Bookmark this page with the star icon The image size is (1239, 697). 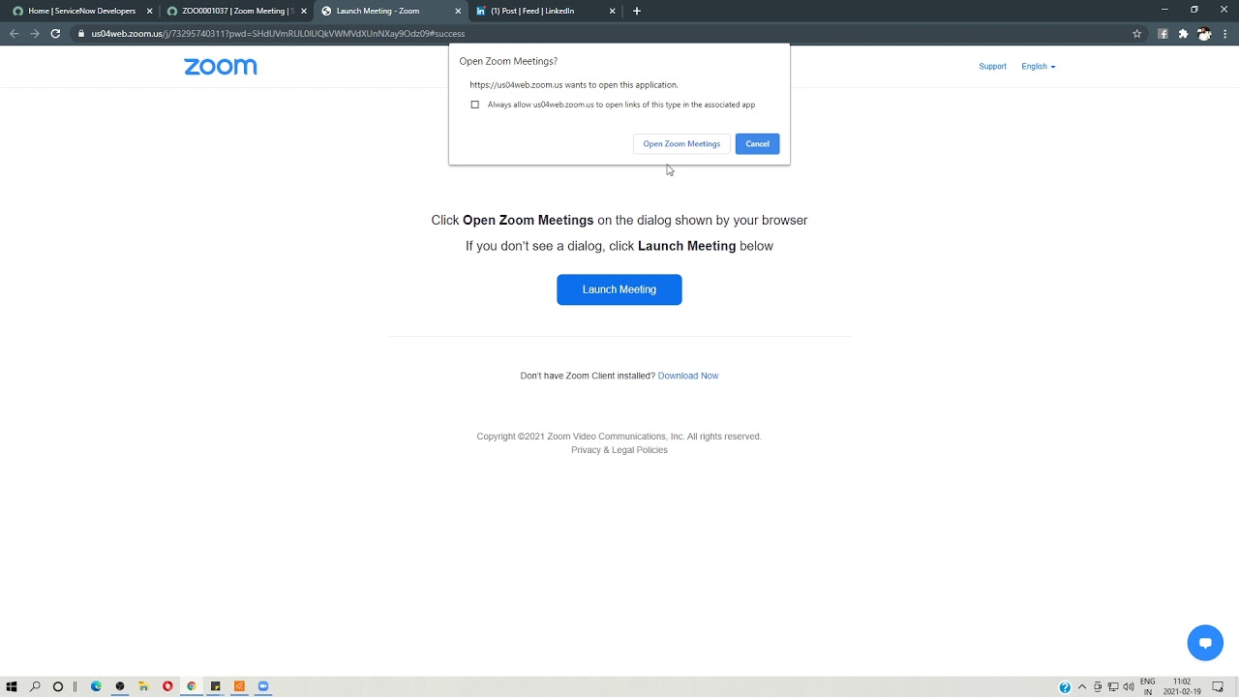[1137, 33]
